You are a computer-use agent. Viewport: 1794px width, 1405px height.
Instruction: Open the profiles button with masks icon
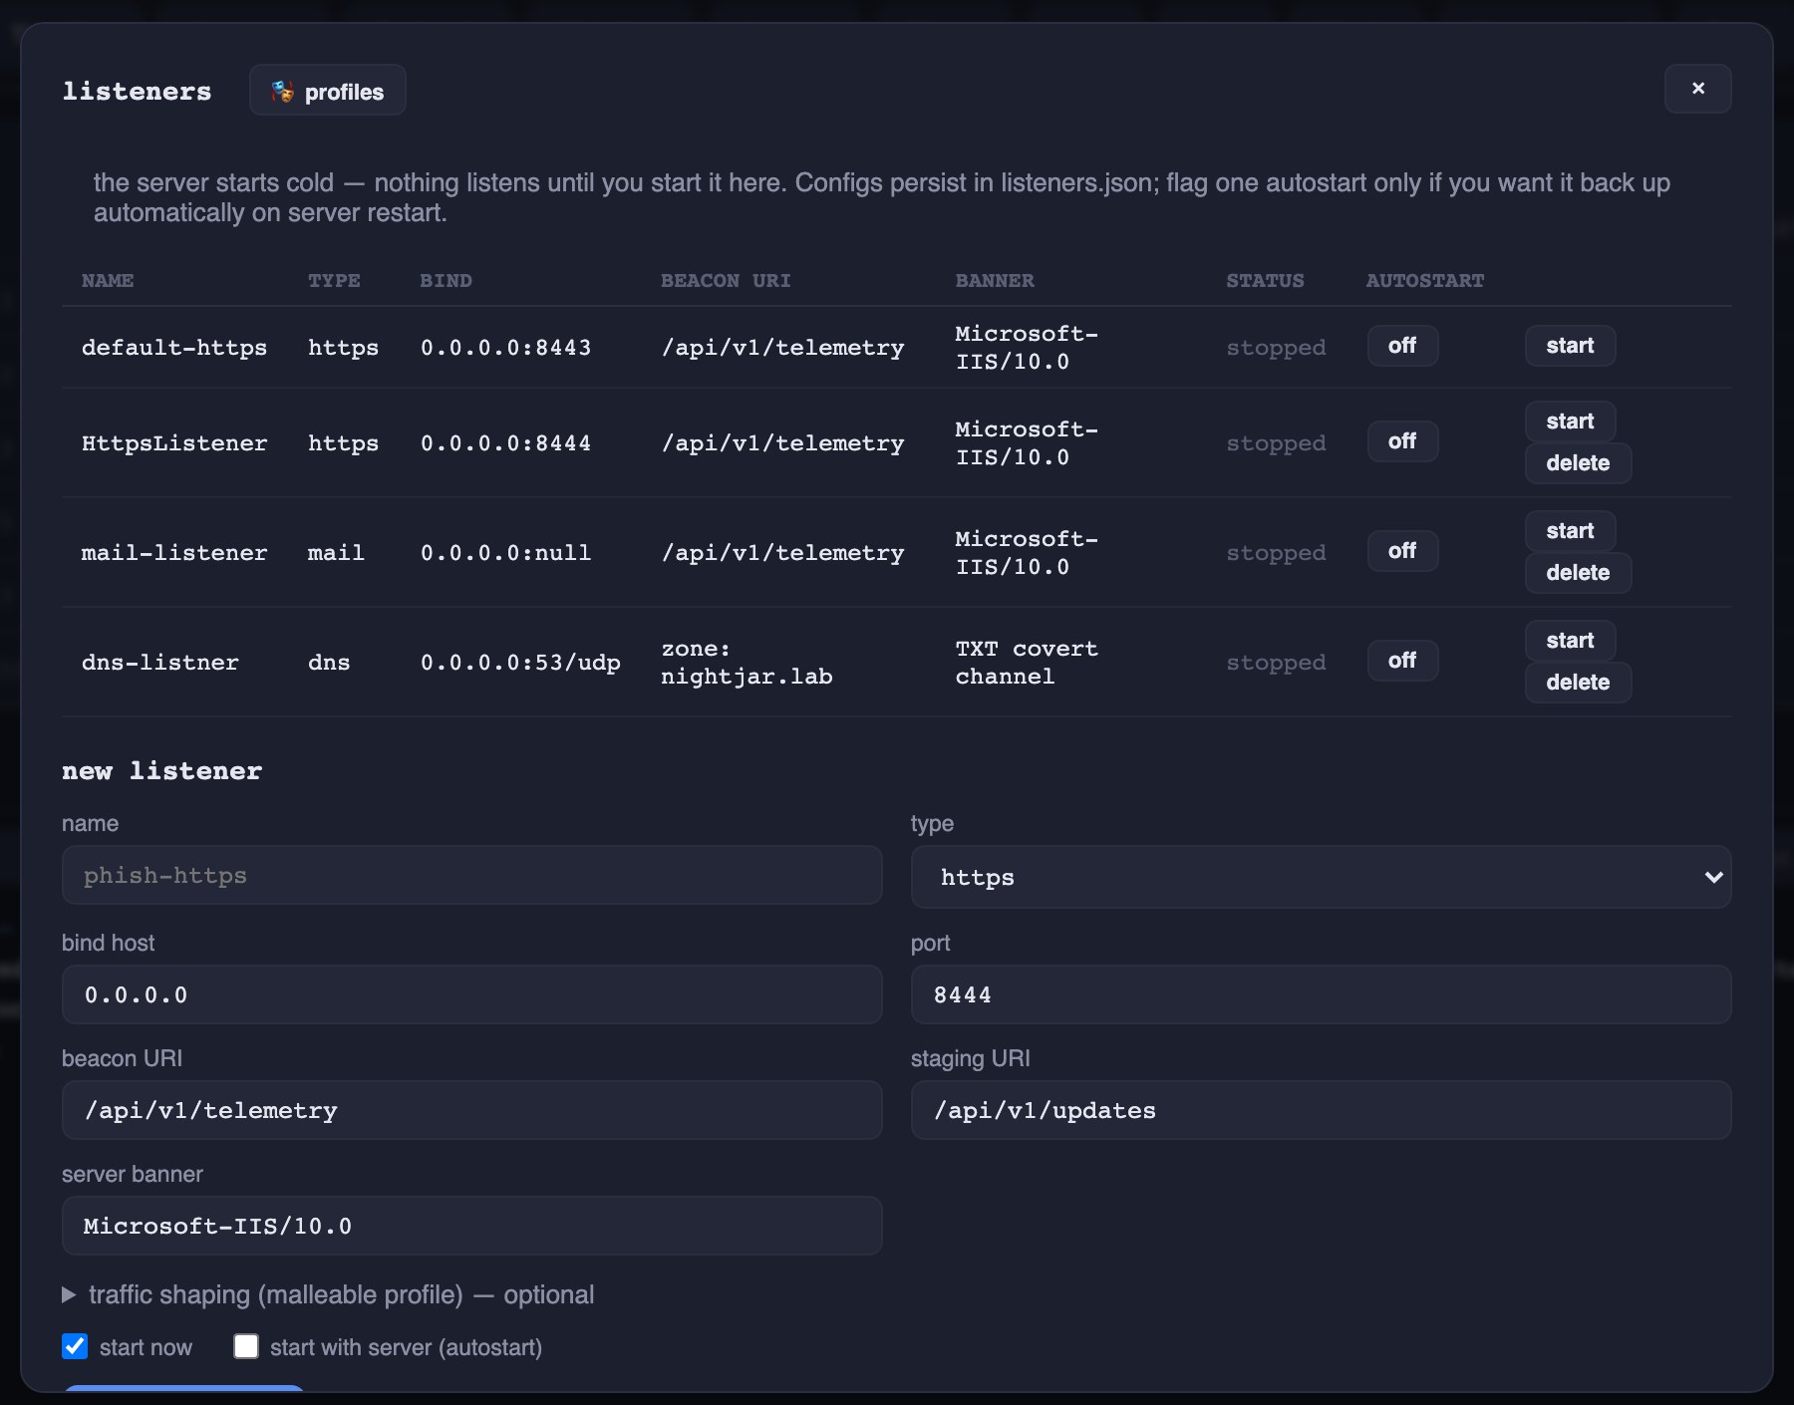pos(327,91)
